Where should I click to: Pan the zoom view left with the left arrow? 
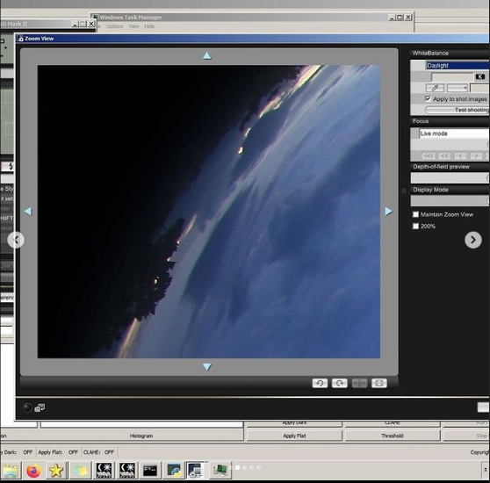(x=28, y=211)
